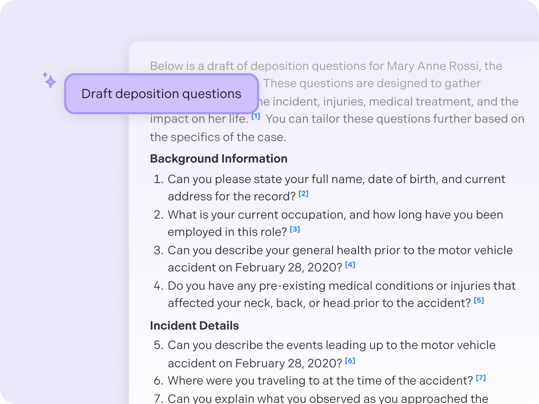The height and width of the screenshot is (404, 539).
Task: Select question 6 about where you were traveling
Action: point(320,381)
